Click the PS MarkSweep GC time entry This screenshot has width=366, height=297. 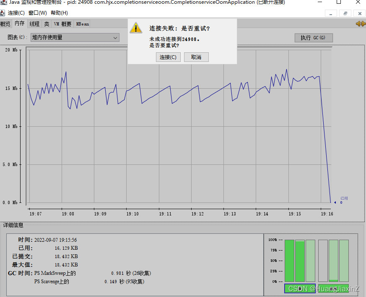[93, 273]
